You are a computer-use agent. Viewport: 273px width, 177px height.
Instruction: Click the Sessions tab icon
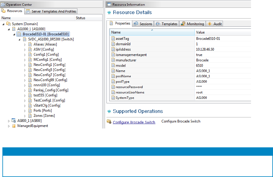click(x=136, y=24)
